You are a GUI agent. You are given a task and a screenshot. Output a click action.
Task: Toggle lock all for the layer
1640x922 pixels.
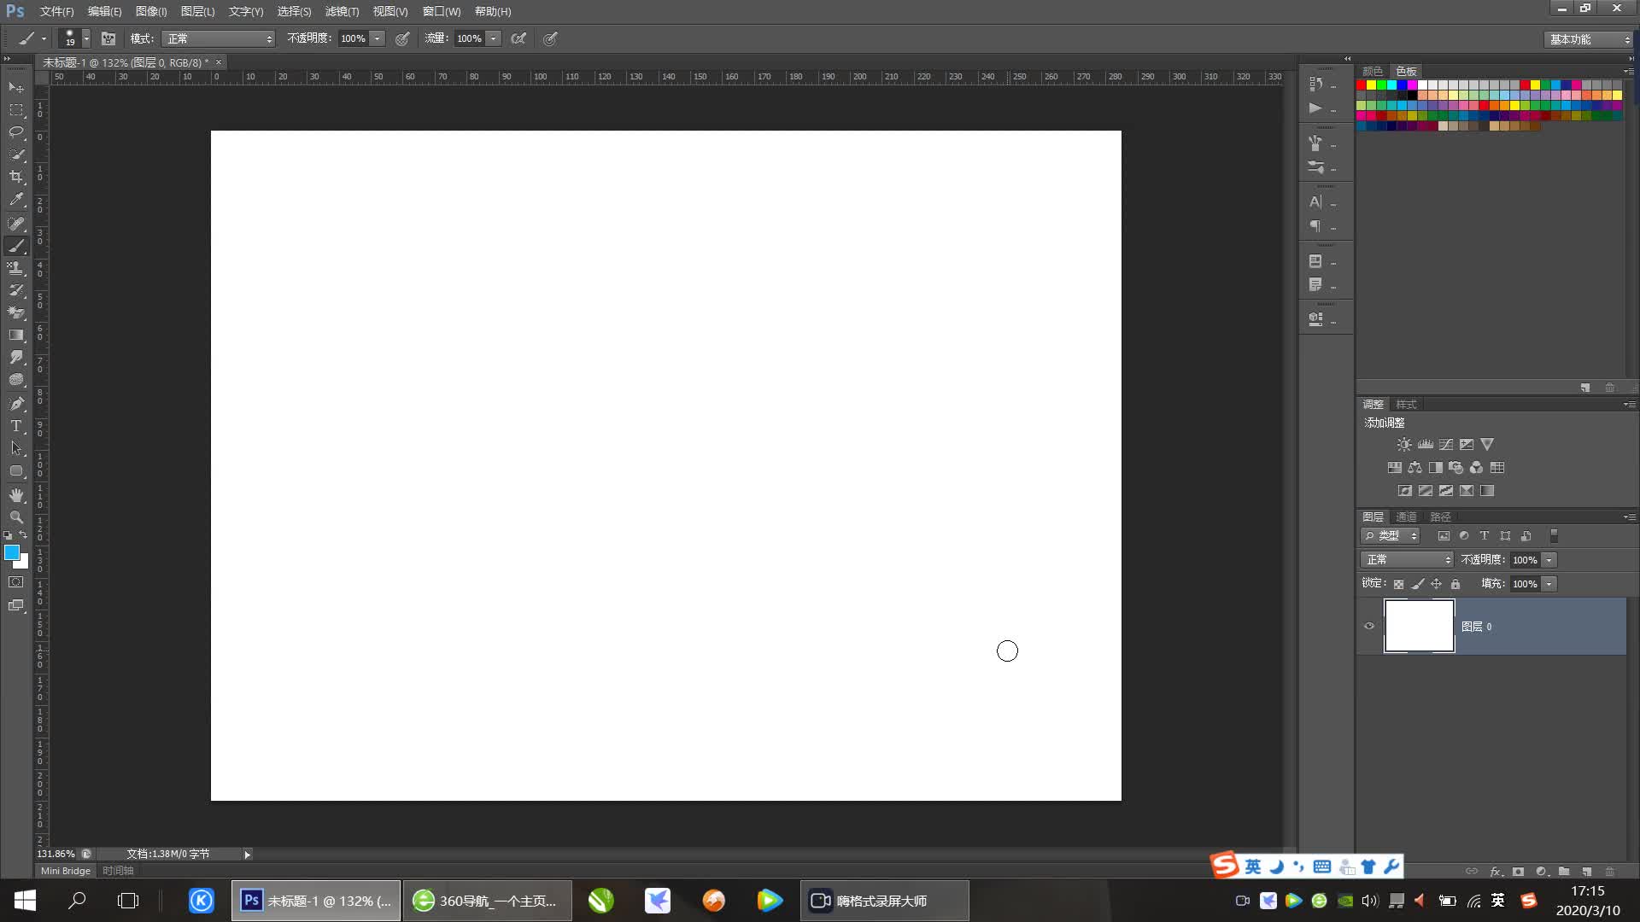[x=1455, y=584]
